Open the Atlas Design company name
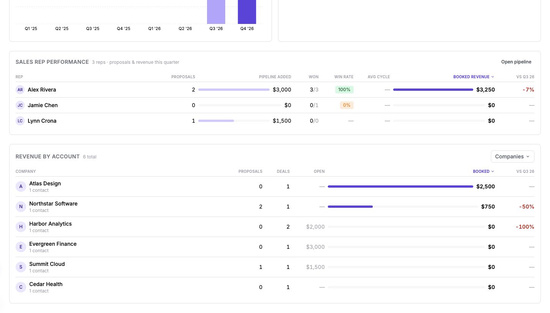This screenshot has width=550, height=313. point(45,183)
